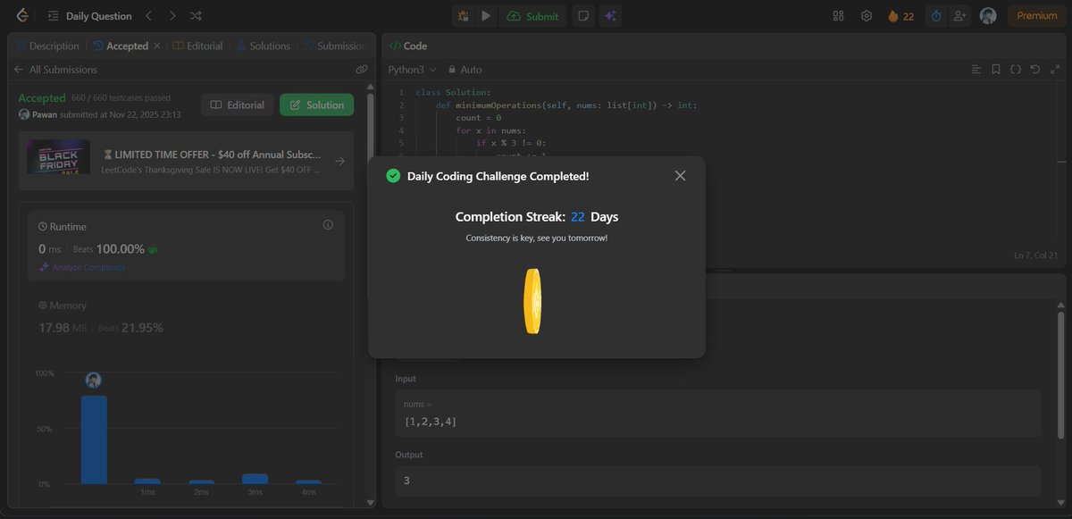Go to next question with the chevron
This screenshot has width=1072, height=519.
pyautogui.click(x=172, y=15)
